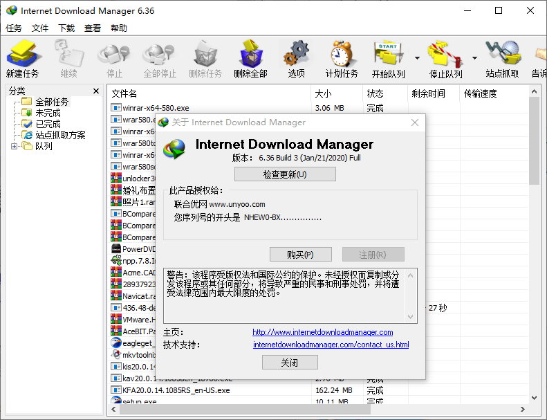
Task: Sort by the 传输速度 column header
Action: pyautogui.click(x=494, y=93)
